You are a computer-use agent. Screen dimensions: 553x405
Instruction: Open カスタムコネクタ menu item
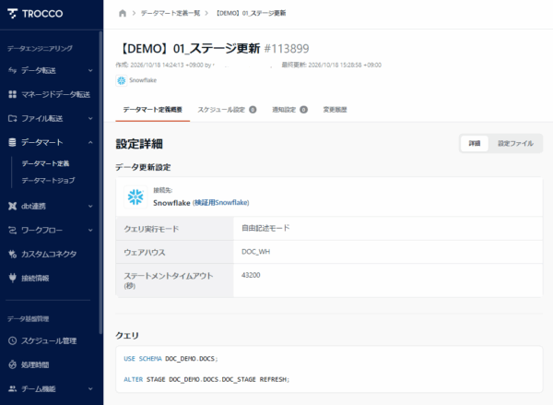49,255
